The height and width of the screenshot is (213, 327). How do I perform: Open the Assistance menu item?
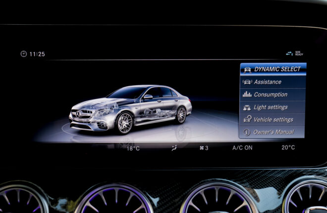273,82
